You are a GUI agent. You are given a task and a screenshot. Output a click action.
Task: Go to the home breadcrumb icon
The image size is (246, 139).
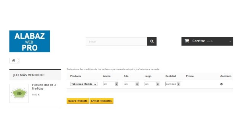pos(14,60)
